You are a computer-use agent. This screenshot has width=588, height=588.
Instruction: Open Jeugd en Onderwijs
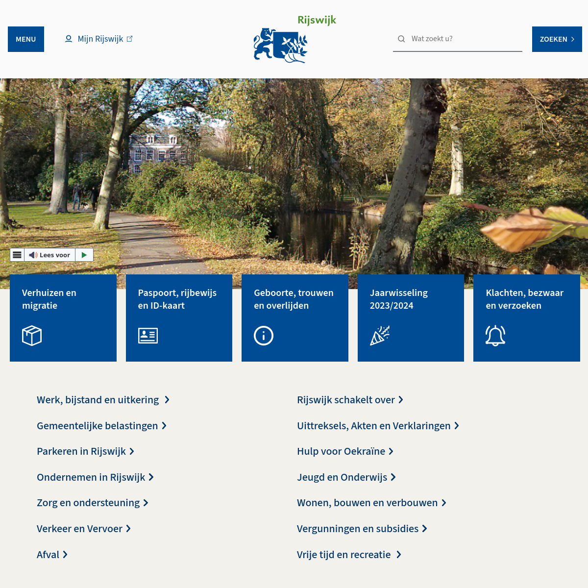tap(342, 477)
